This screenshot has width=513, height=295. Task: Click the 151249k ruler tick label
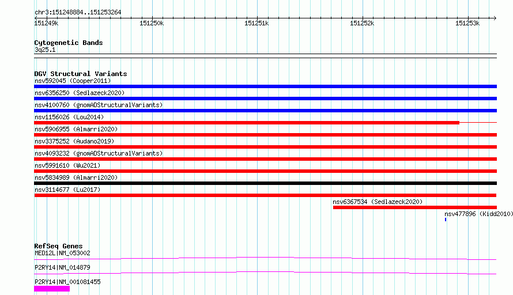[46, 23]
